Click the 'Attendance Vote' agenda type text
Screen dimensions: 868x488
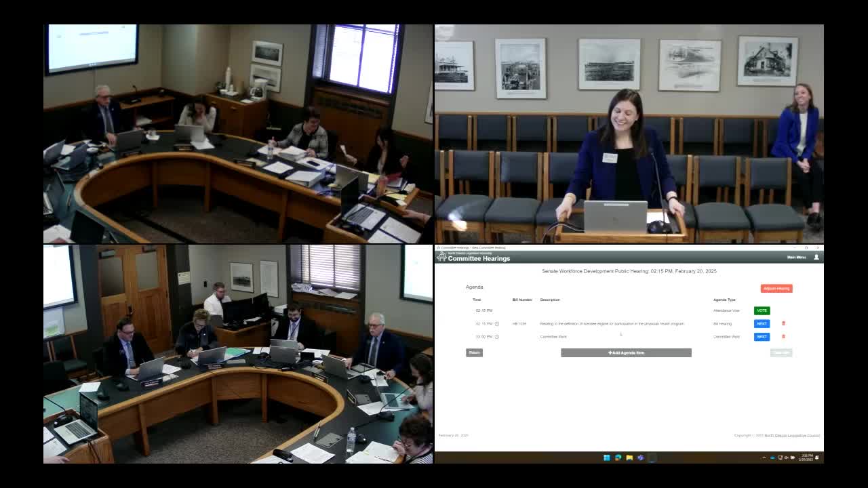coord(726,310)
